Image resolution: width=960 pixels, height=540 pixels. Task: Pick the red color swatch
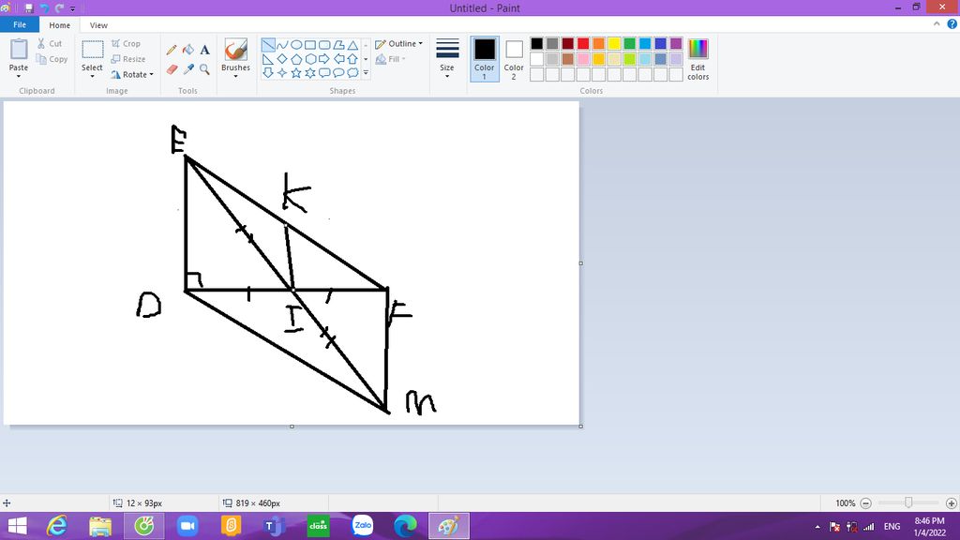coord(583,43)
